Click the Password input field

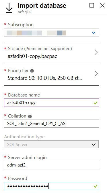[51, 186]
